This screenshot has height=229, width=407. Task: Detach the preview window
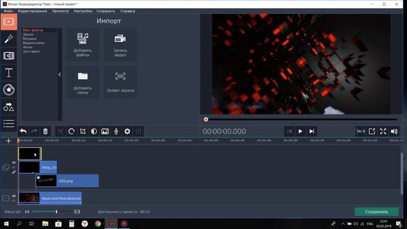click(x=371, y=132)
